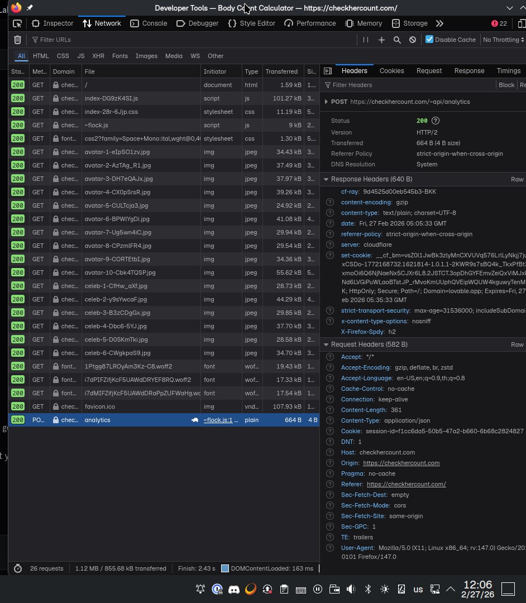Open request blocking icon
This screenshot has height=603, width=526.
413,40
